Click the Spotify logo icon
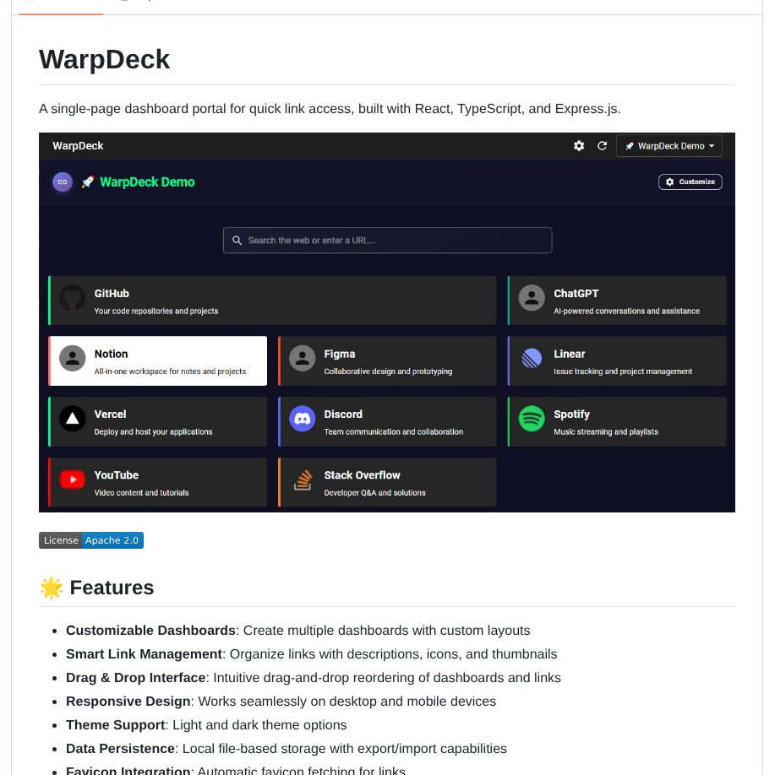 click(532, 420)
